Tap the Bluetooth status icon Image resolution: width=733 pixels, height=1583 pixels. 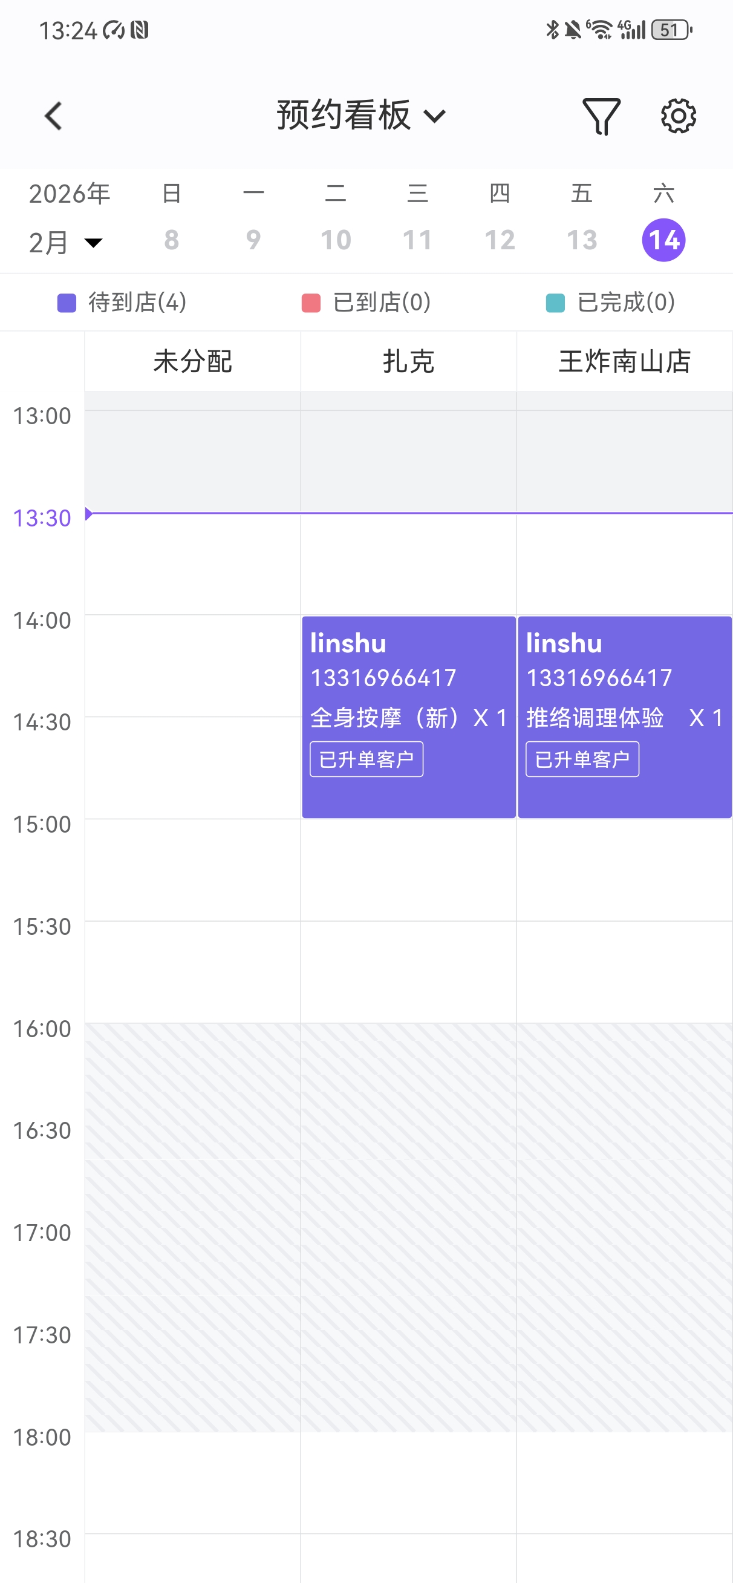552,30
